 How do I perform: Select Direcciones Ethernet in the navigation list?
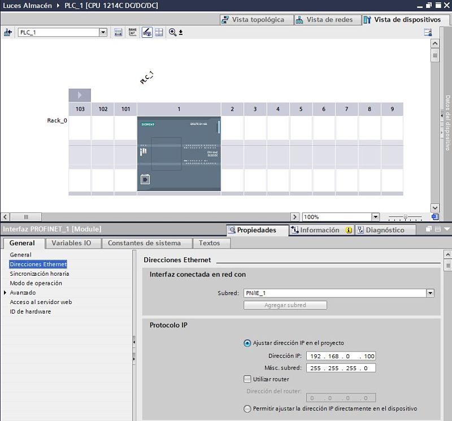tap(38, 264)
